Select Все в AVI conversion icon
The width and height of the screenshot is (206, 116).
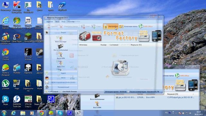click(61, 64)
